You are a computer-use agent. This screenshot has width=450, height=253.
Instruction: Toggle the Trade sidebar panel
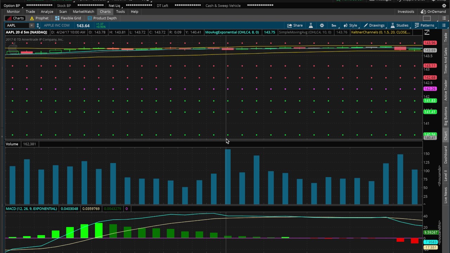point(446,37)
